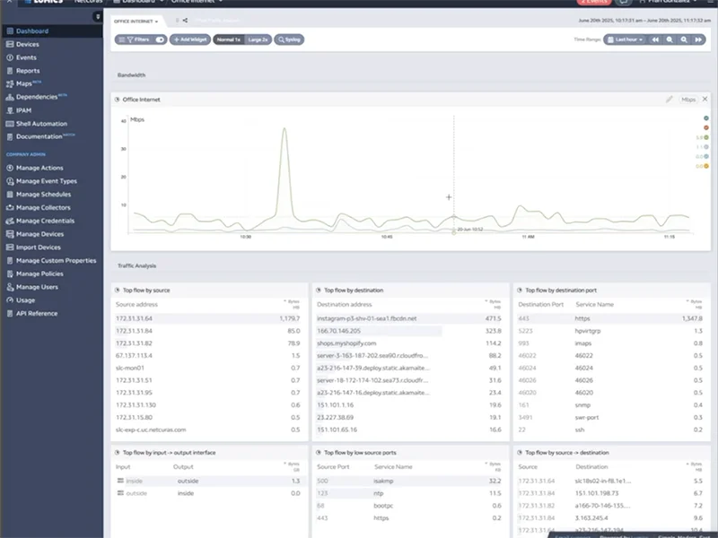Click the Top flow by destination widget icon

[319, 290]
